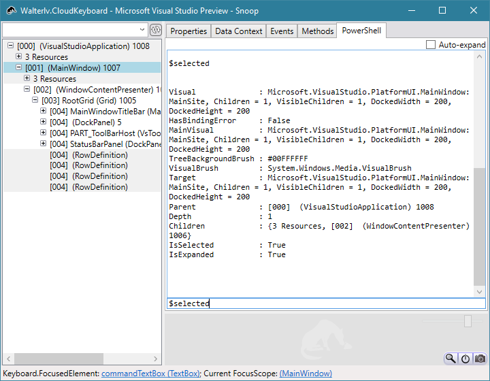Image resolution: width=490 pixels, height=381 pixels.
Task: Maximize the Snoop window
Action: point(442,10)
